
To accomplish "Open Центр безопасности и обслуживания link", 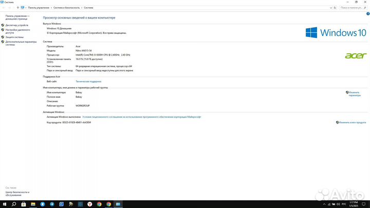I will [17, 194].
